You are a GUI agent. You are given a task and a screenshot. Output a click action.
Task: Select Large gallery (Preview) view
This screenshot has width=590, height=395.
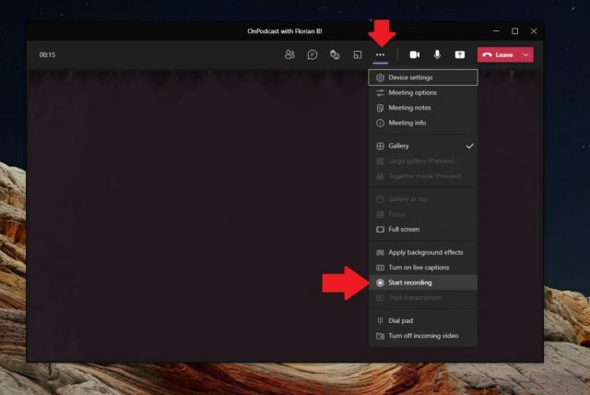point(423,162)
